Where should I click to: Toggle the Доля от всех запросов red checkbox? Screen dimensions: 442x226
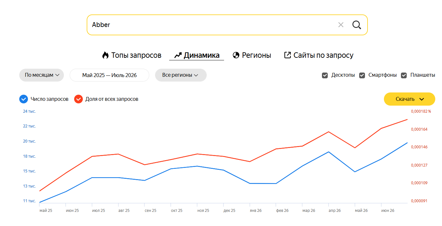[x=78, y=99]
